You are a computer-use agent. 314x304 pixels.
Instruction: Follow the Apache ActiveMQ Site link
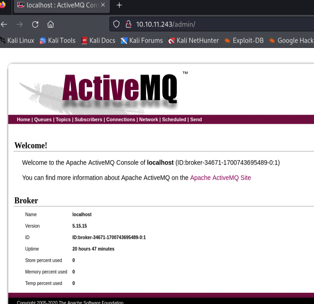click(x=221, y=178)
